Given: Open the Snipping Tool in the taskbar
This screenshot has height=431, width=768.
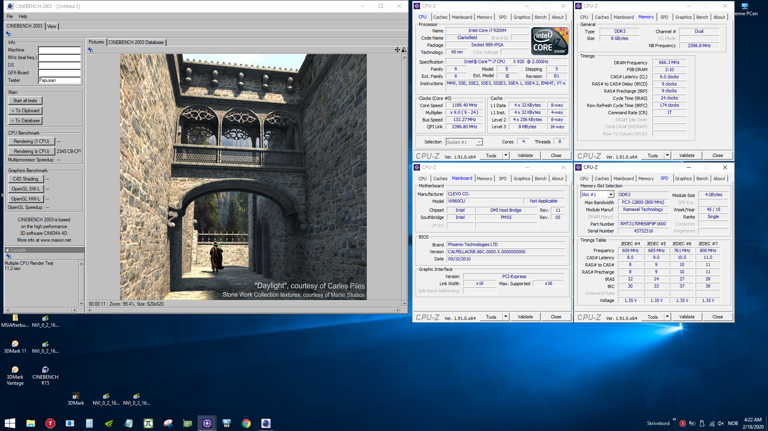Looking at the screenshot, I should [x=168, y=423].
